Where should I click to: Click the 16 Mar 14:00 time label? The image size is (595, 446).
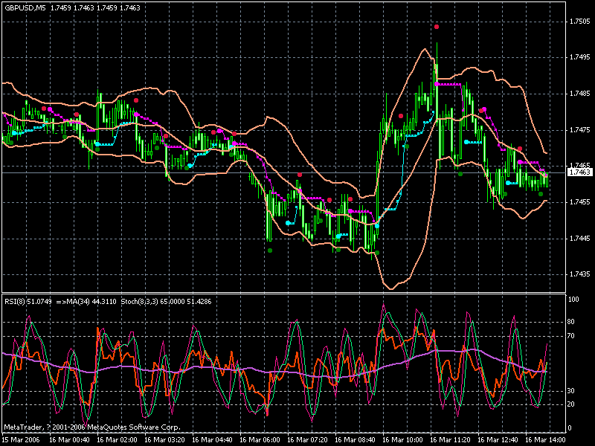pos(546,440)
